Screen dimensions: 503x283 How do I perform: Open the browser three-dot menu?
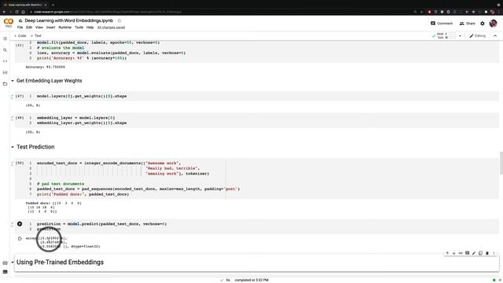click(499, 12)
